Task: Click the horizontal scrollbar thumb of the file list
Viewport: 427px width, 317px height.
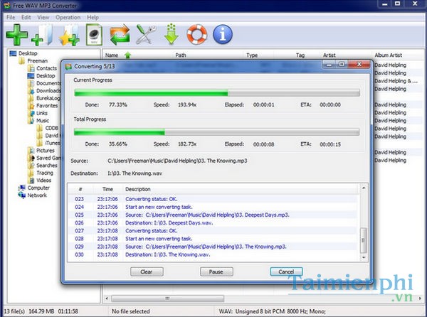Action: coord(167,299)
